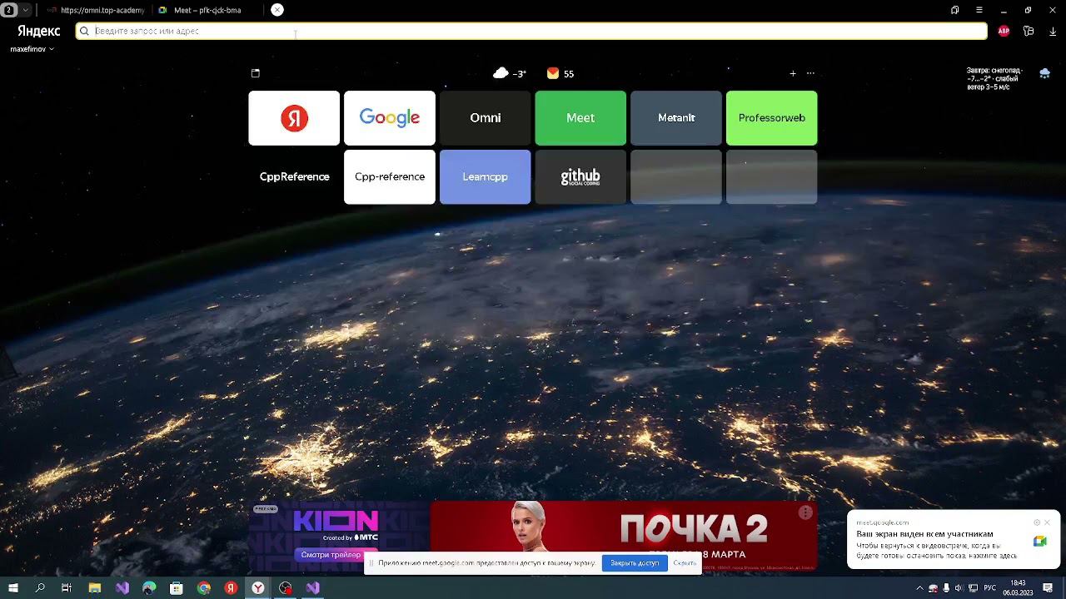1066x599 pixels.
Task: Close the meet.google.com notification
Action: coord(1047,522)
